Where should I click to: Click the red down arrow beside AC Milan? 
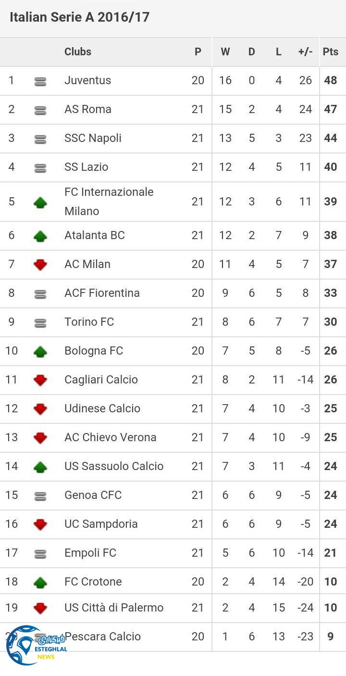coord(40,265)
